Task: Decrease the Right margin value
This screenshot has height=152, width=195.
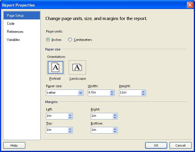Action: [x=115, y=118]
